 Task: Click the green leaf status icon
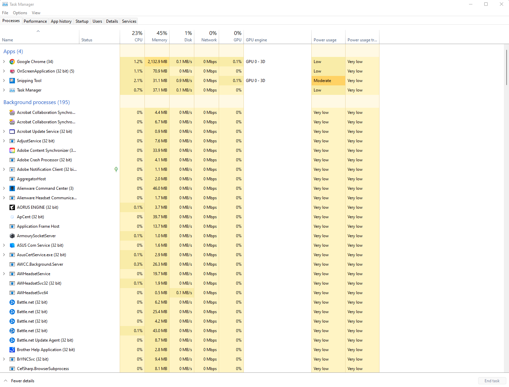116,169
